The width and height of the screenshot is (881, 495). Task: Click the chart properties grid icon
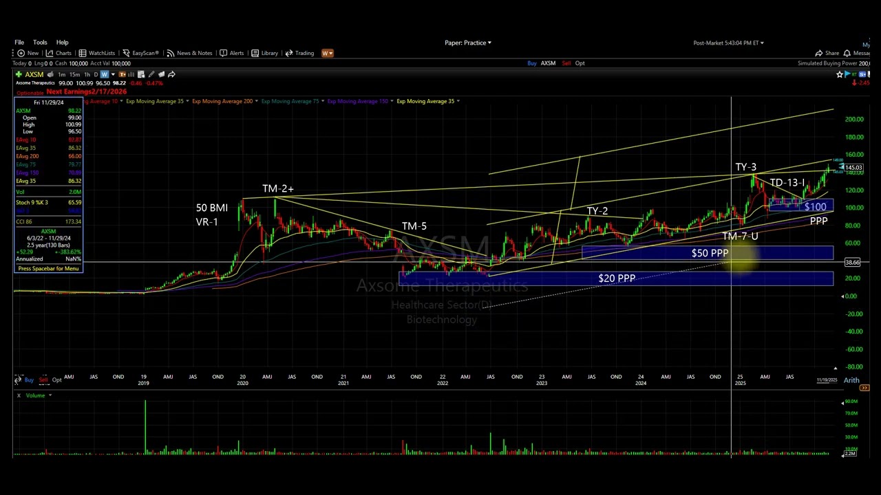tap(141, 74)
